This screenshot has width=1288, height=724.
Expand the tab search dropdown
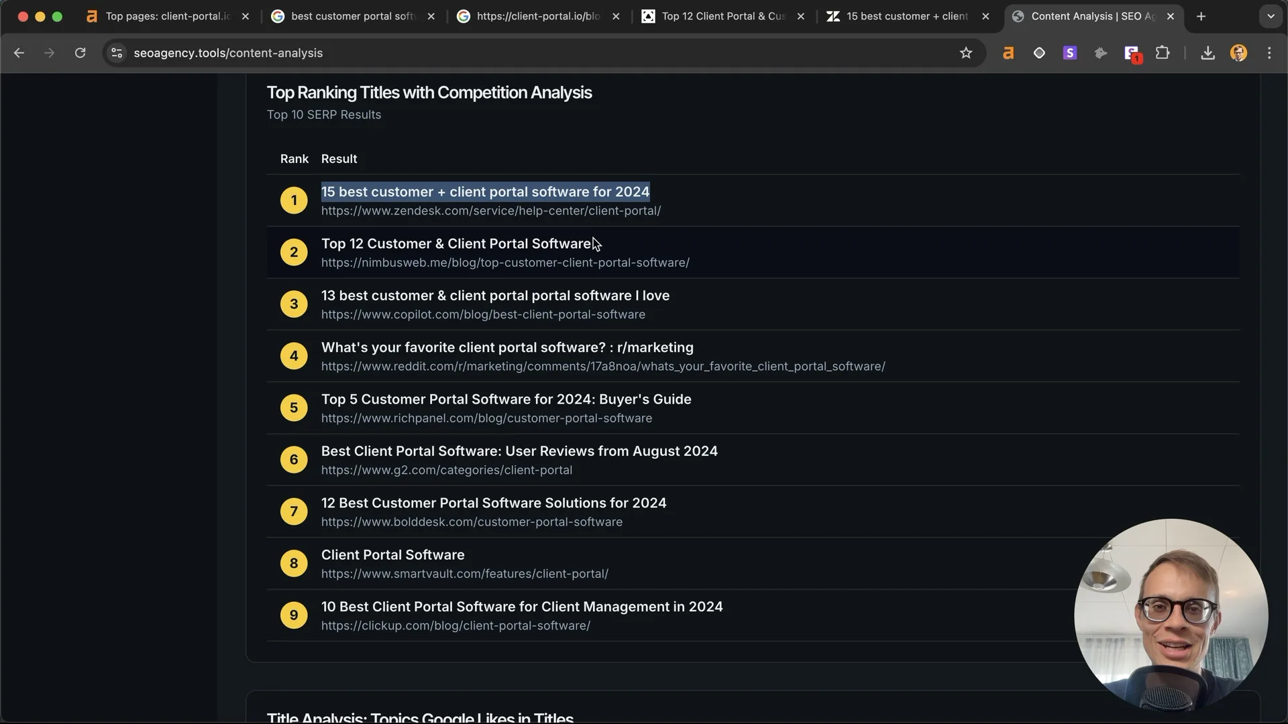1271,16
